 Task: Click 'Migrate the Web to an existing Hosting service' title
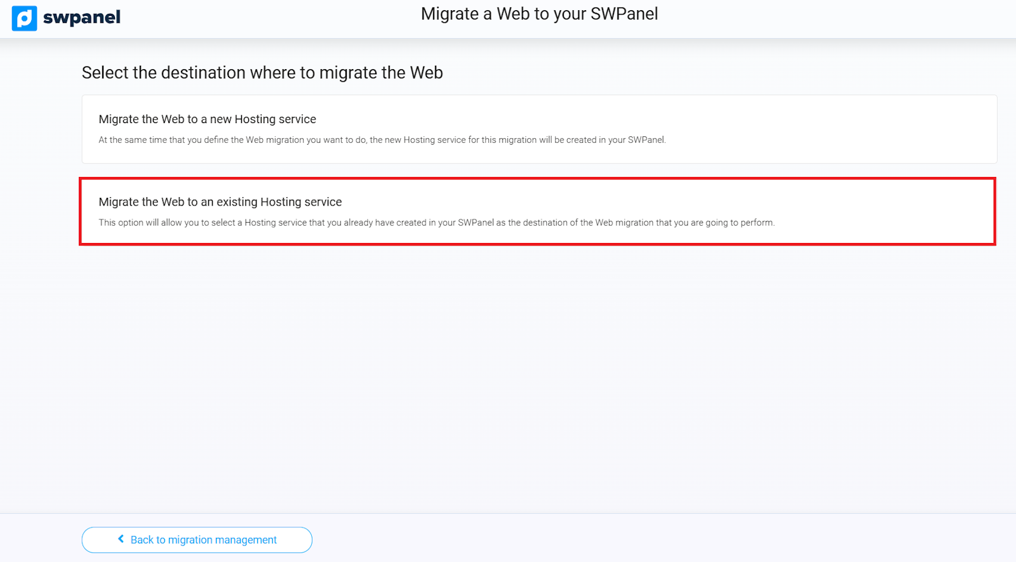click(220, 202)
